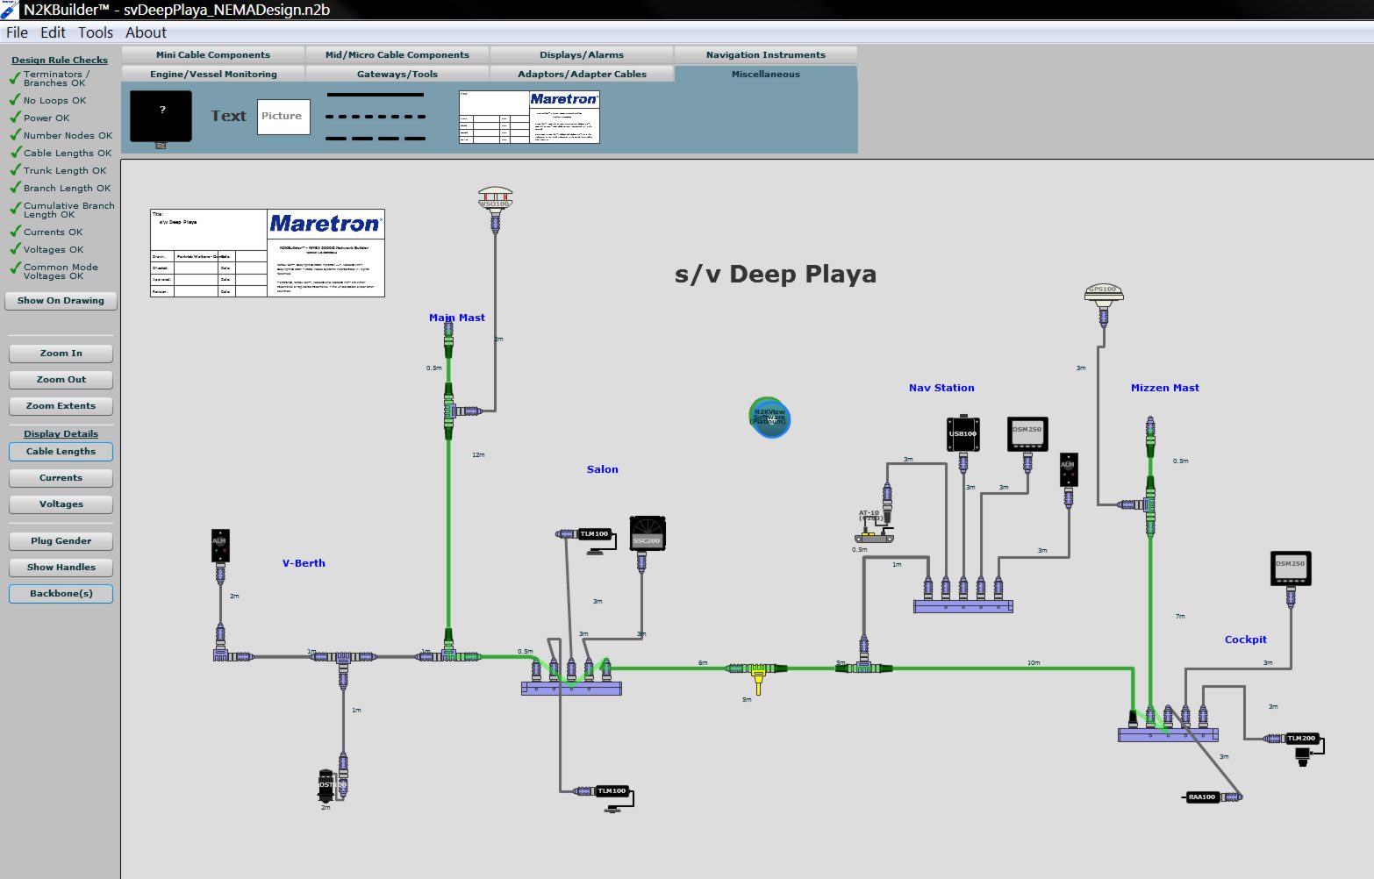Select the DSM250 display at Cockpit
The height and width of the screenshot is (879, 1374).
coord(1291,568)
